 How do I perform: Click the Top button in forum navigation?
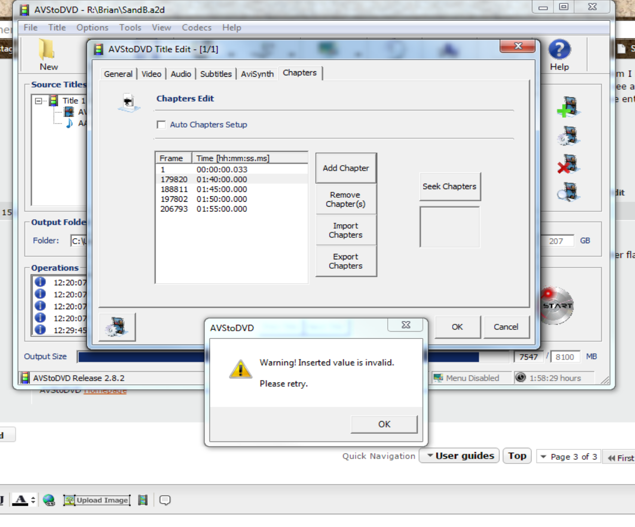pyautogui.click(x=517, y=456)
